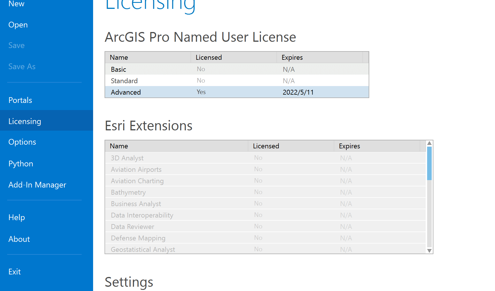Select the Basic license row
The width and height of the screenshot is (495, 291).
[x=237, y=69]
